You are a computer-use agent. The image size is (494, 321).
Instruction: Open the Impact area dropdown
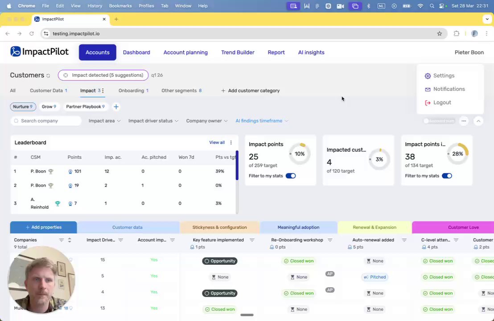click(x=104, y=121)
